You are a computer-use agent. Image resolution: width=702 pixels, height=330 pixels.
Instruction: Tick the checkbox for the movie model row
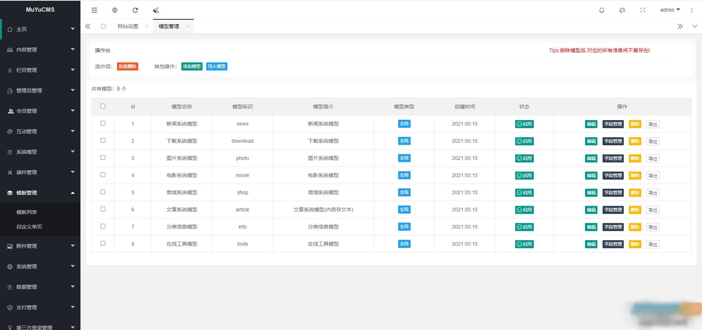pyautogui.click(x=103, y=175)
